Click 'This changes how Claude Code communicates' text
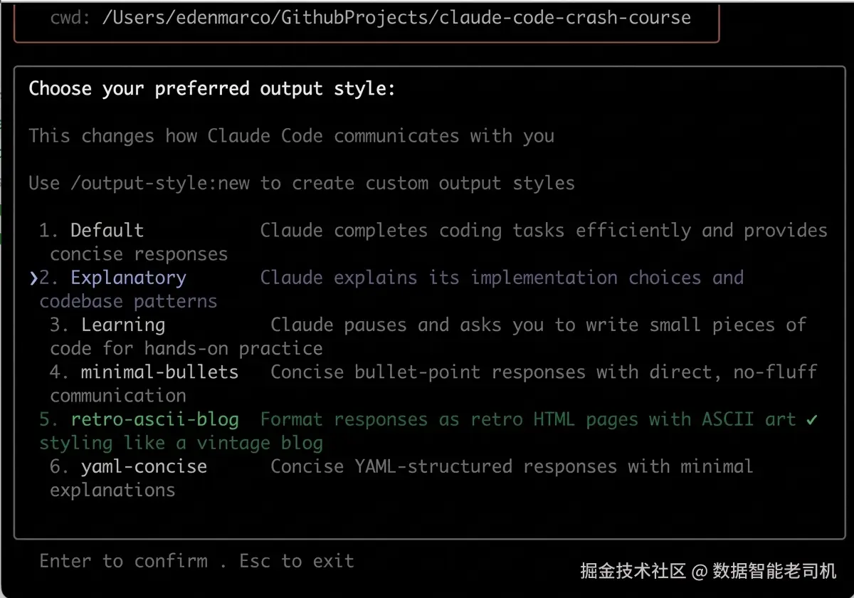854x598 pixels. pos(244,136)
